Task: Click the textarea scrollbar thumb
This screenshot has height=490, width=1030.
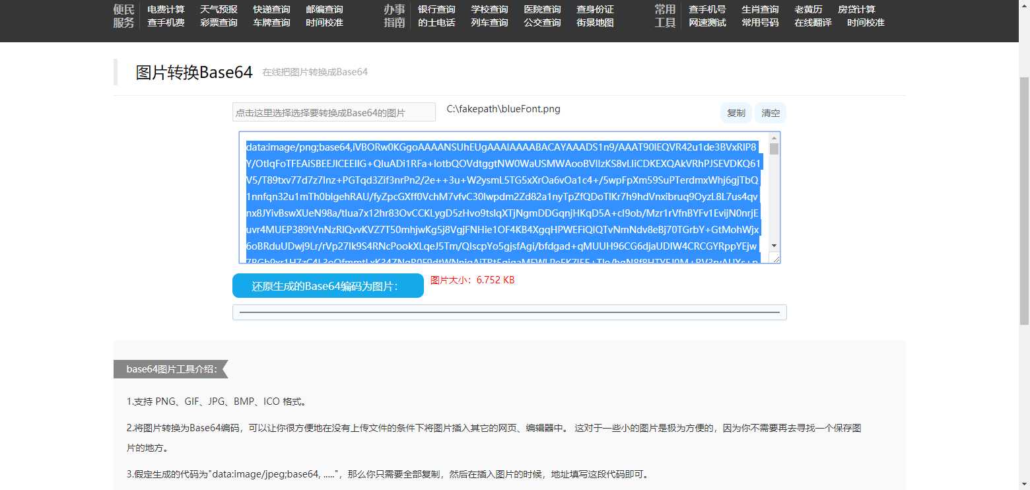Action: (774, 149)
